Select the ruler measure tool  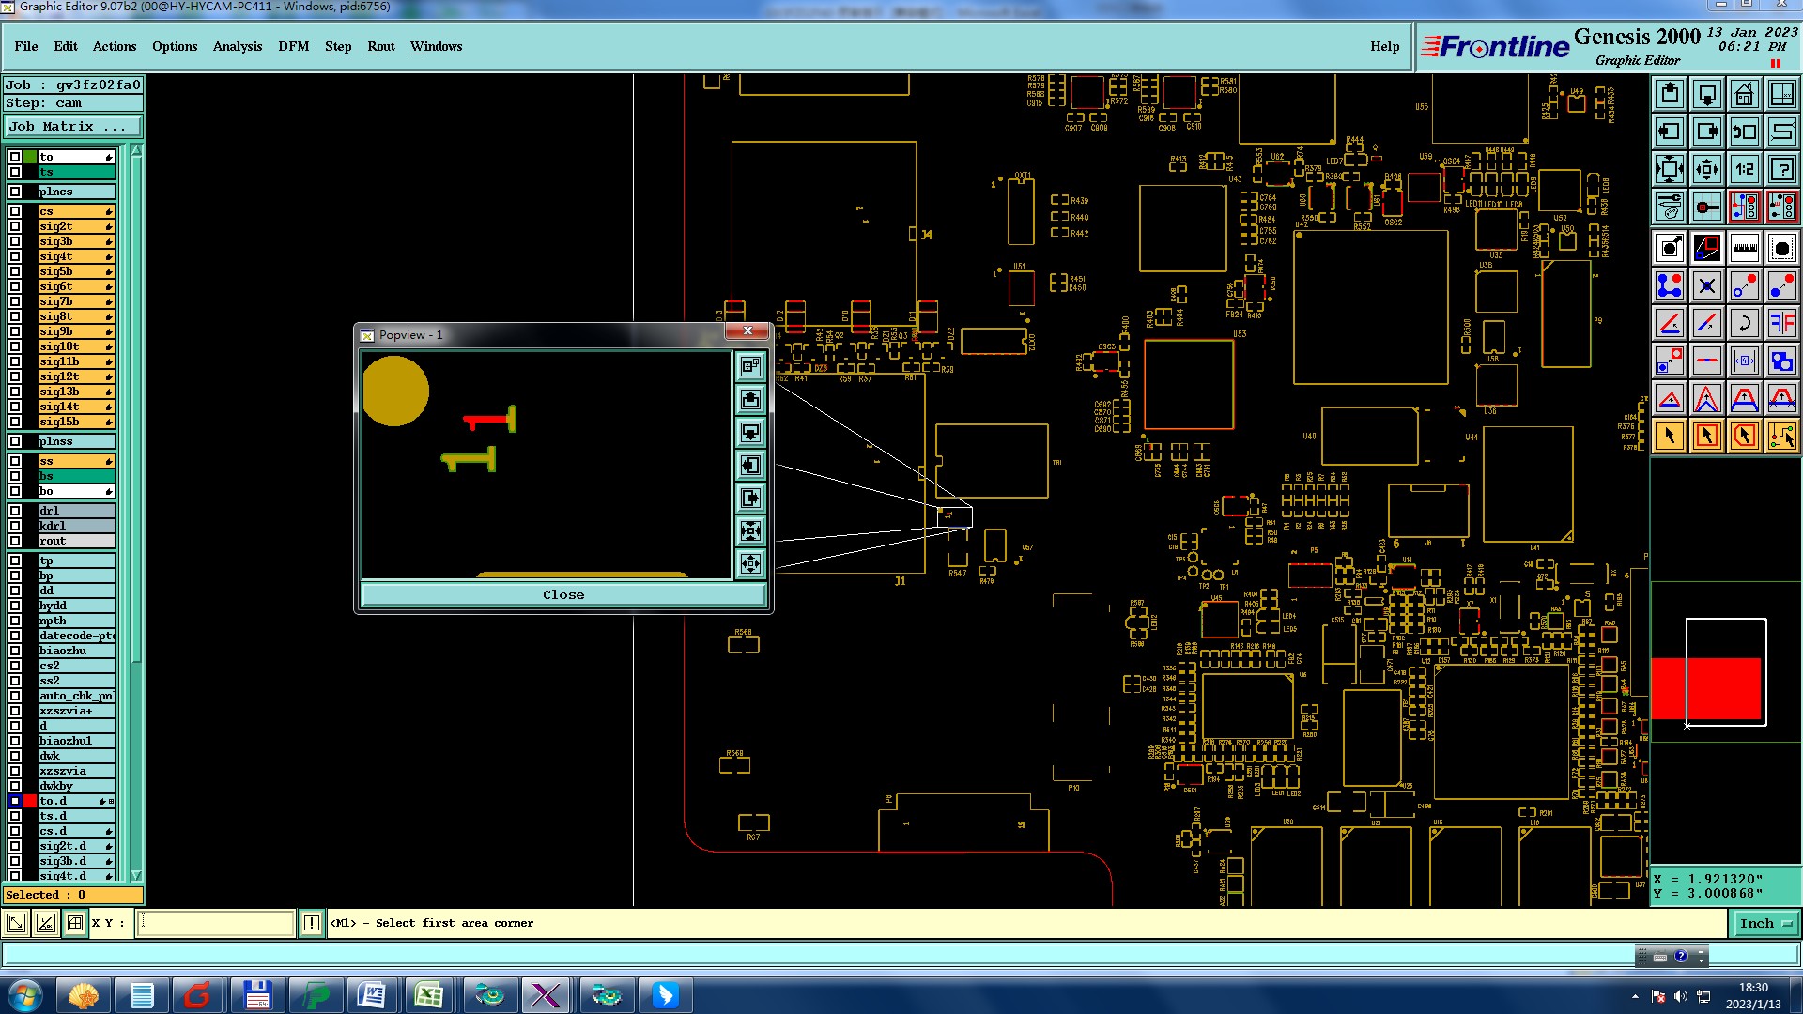[1744, 248]
